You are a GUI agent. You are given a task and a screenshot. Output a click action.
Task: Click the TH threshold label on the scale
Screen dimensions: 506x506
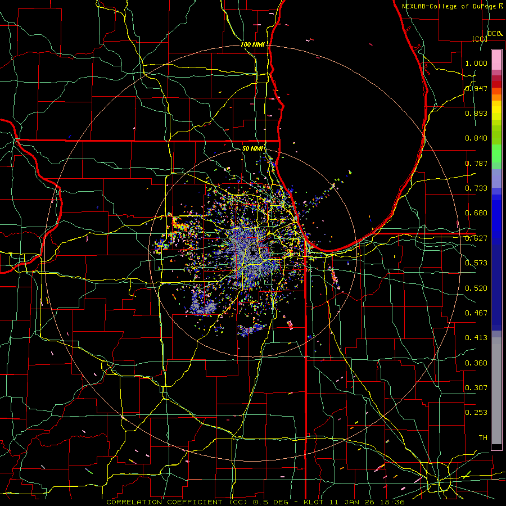483,438
